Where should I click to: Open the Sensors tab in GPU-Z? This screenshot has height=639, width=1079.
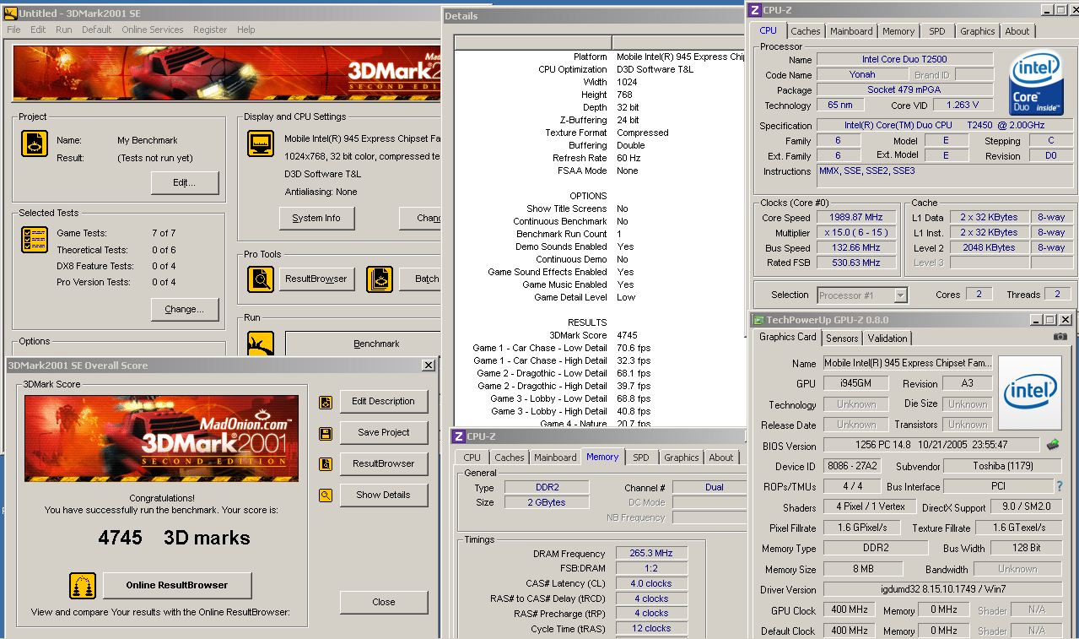(x=842, y=338)
